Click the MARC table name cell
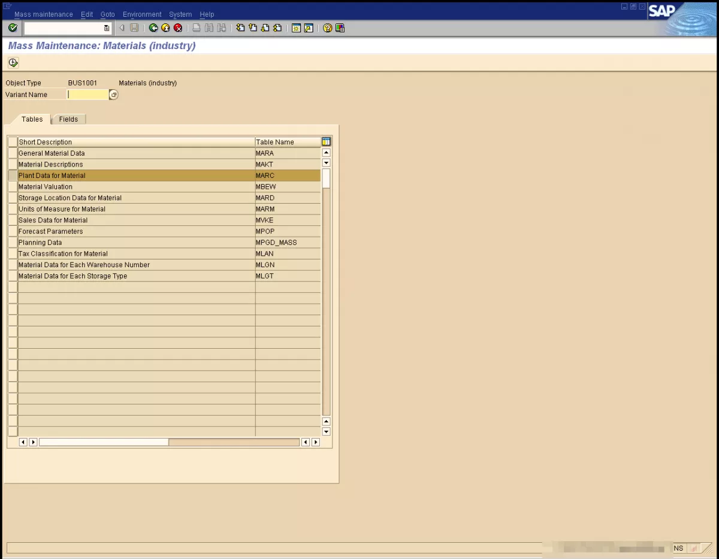This screenshot has width=719, height=559. pos(288,176)
